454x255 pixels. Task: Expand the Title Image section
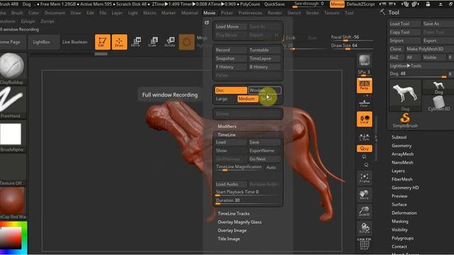pos(228,239)
